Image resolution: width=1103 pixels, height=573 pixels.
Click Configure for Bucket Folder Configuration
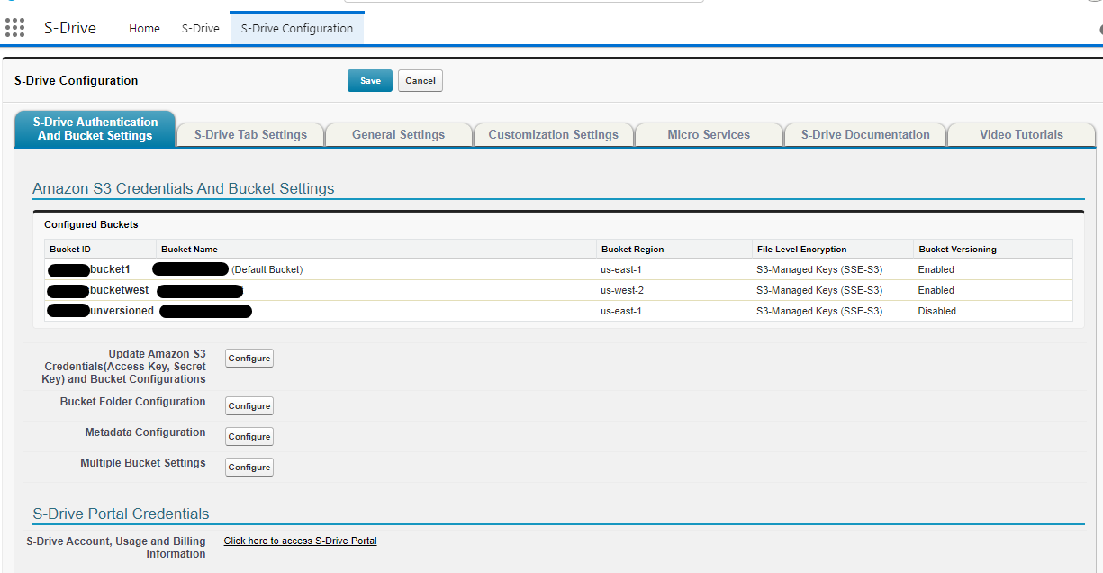pyautogui.click(x=249, y=406)
